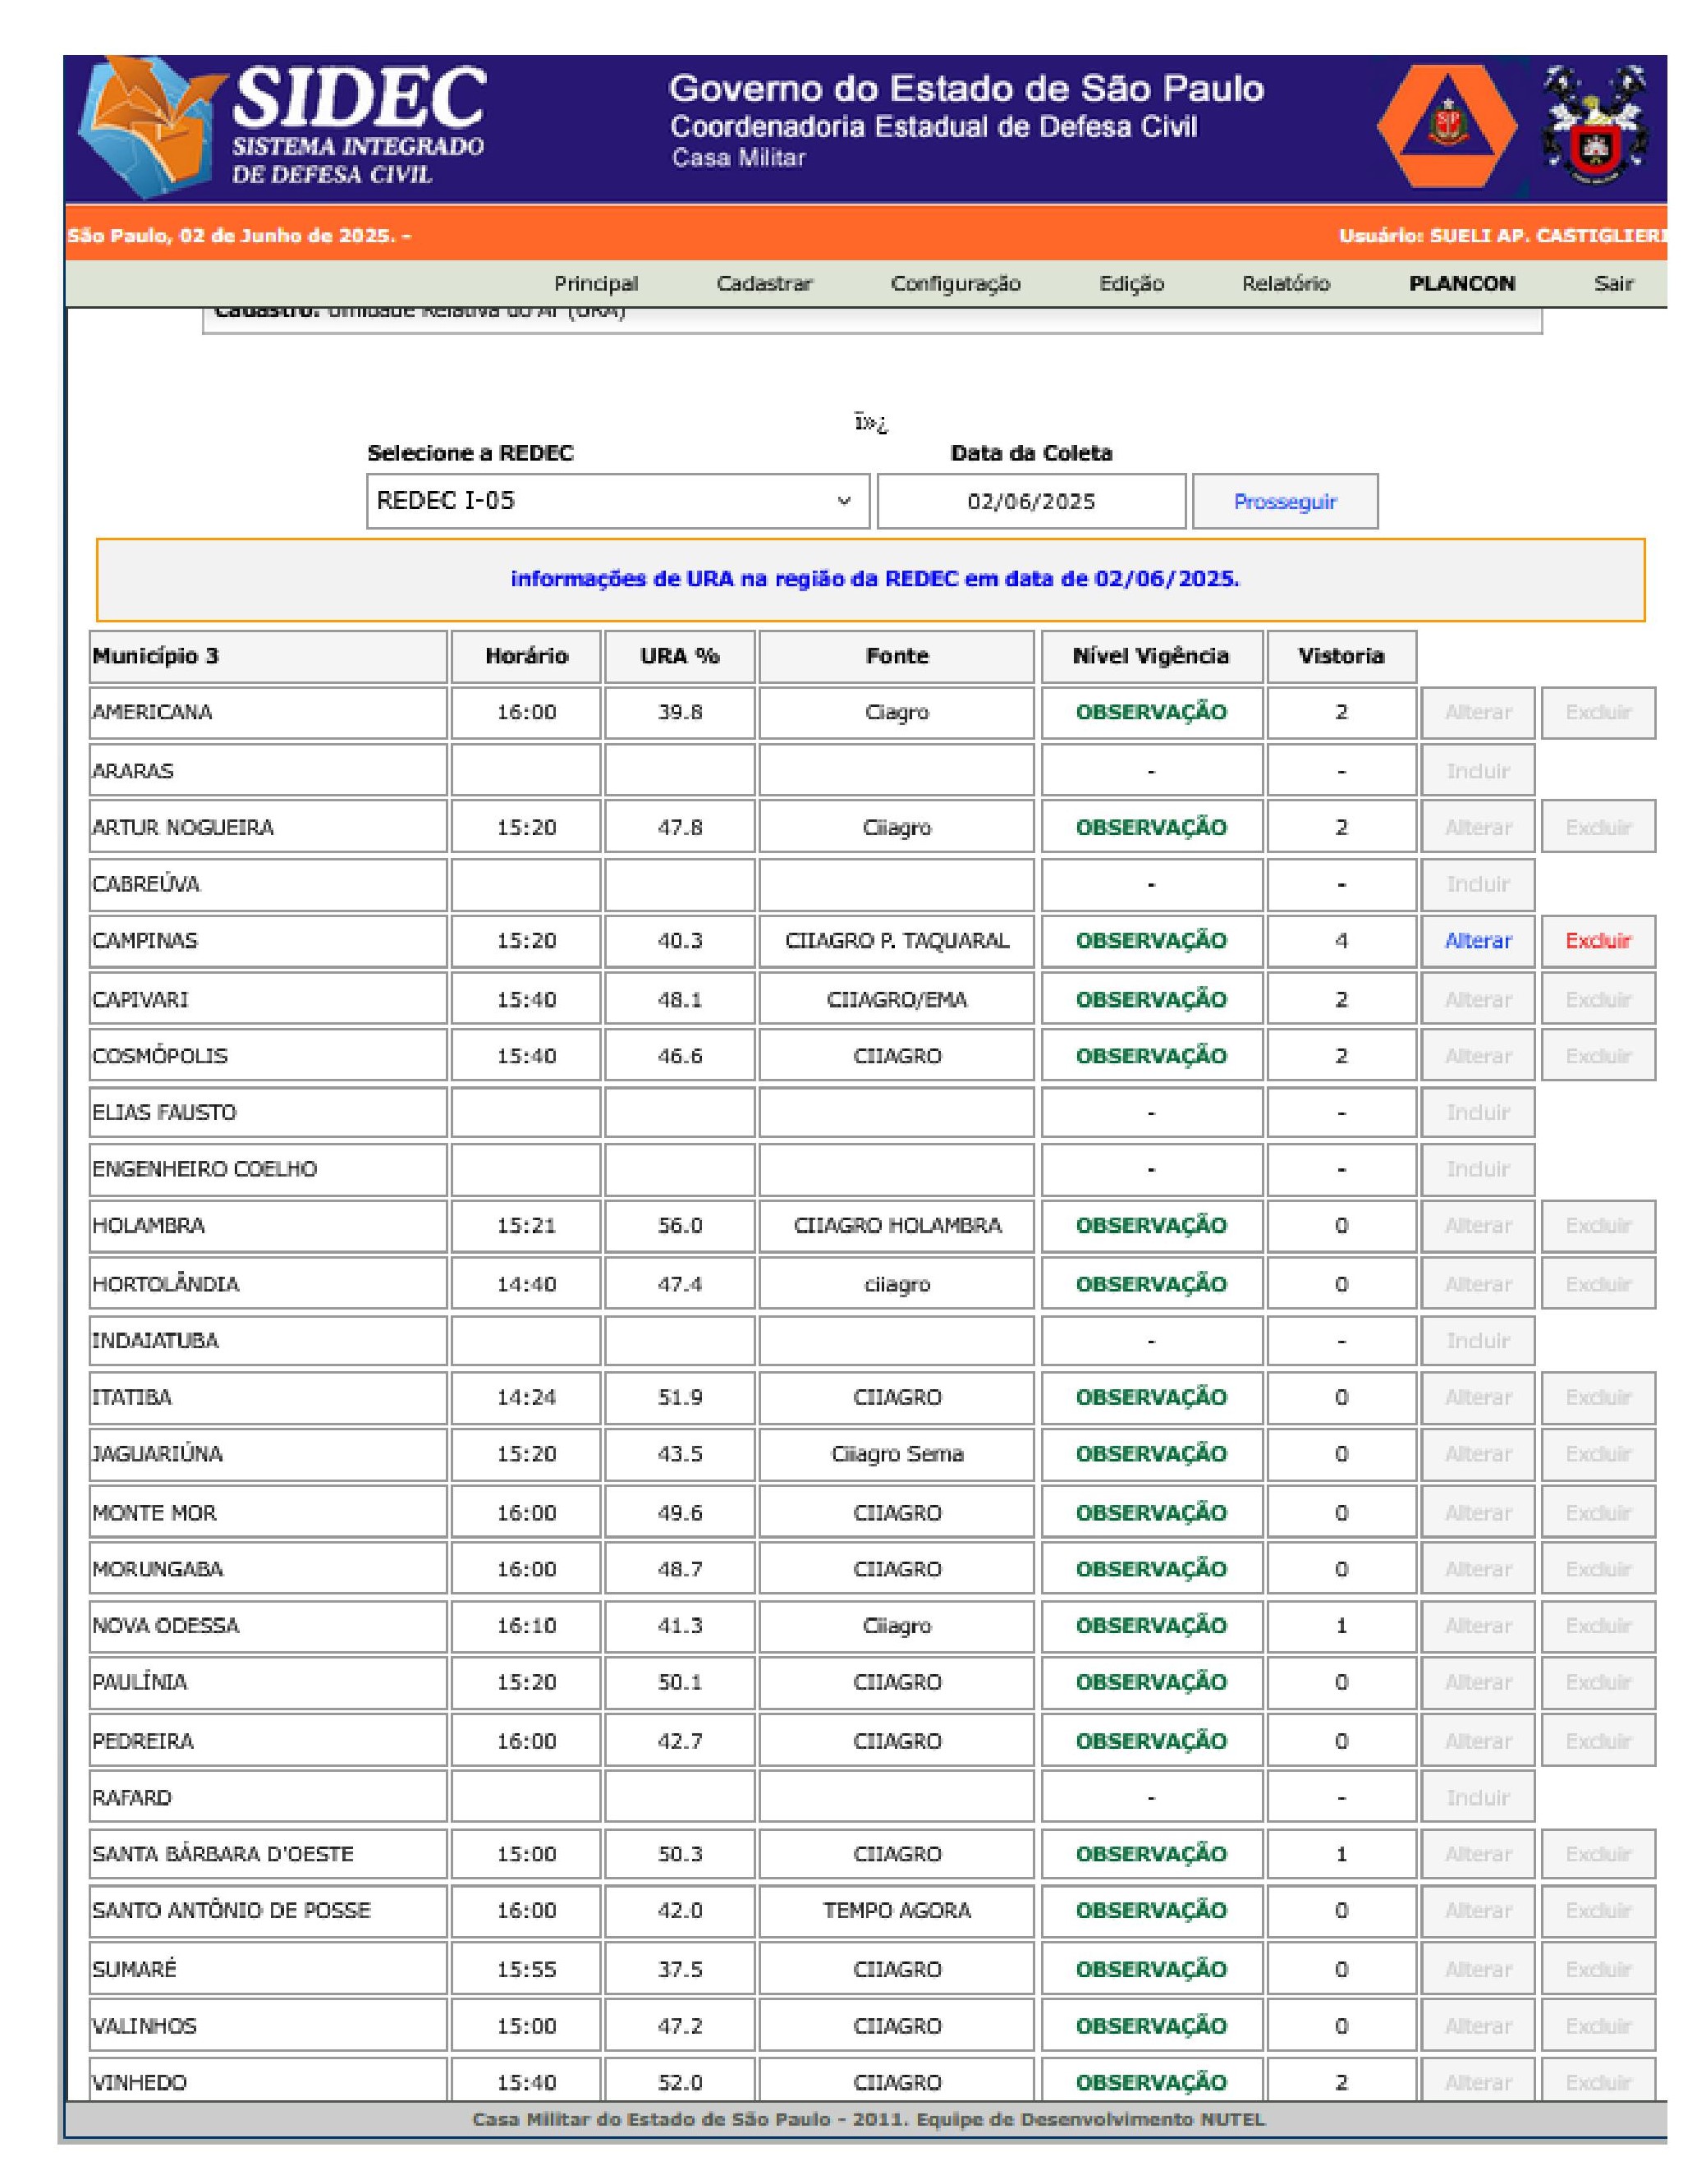Click the 37.5 URA value for SUMARÉ
This screenshot has height=2184, width=1697.
pos(680,1969)
